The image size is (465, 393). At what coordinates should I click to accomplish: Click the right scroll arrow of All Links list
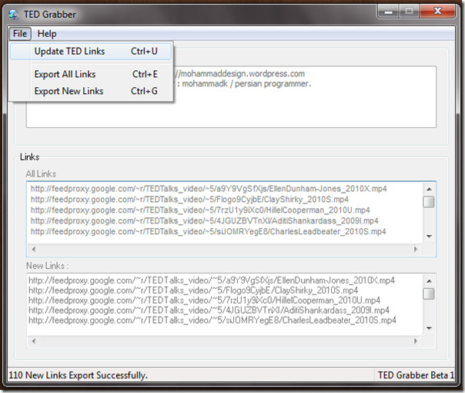416,250
